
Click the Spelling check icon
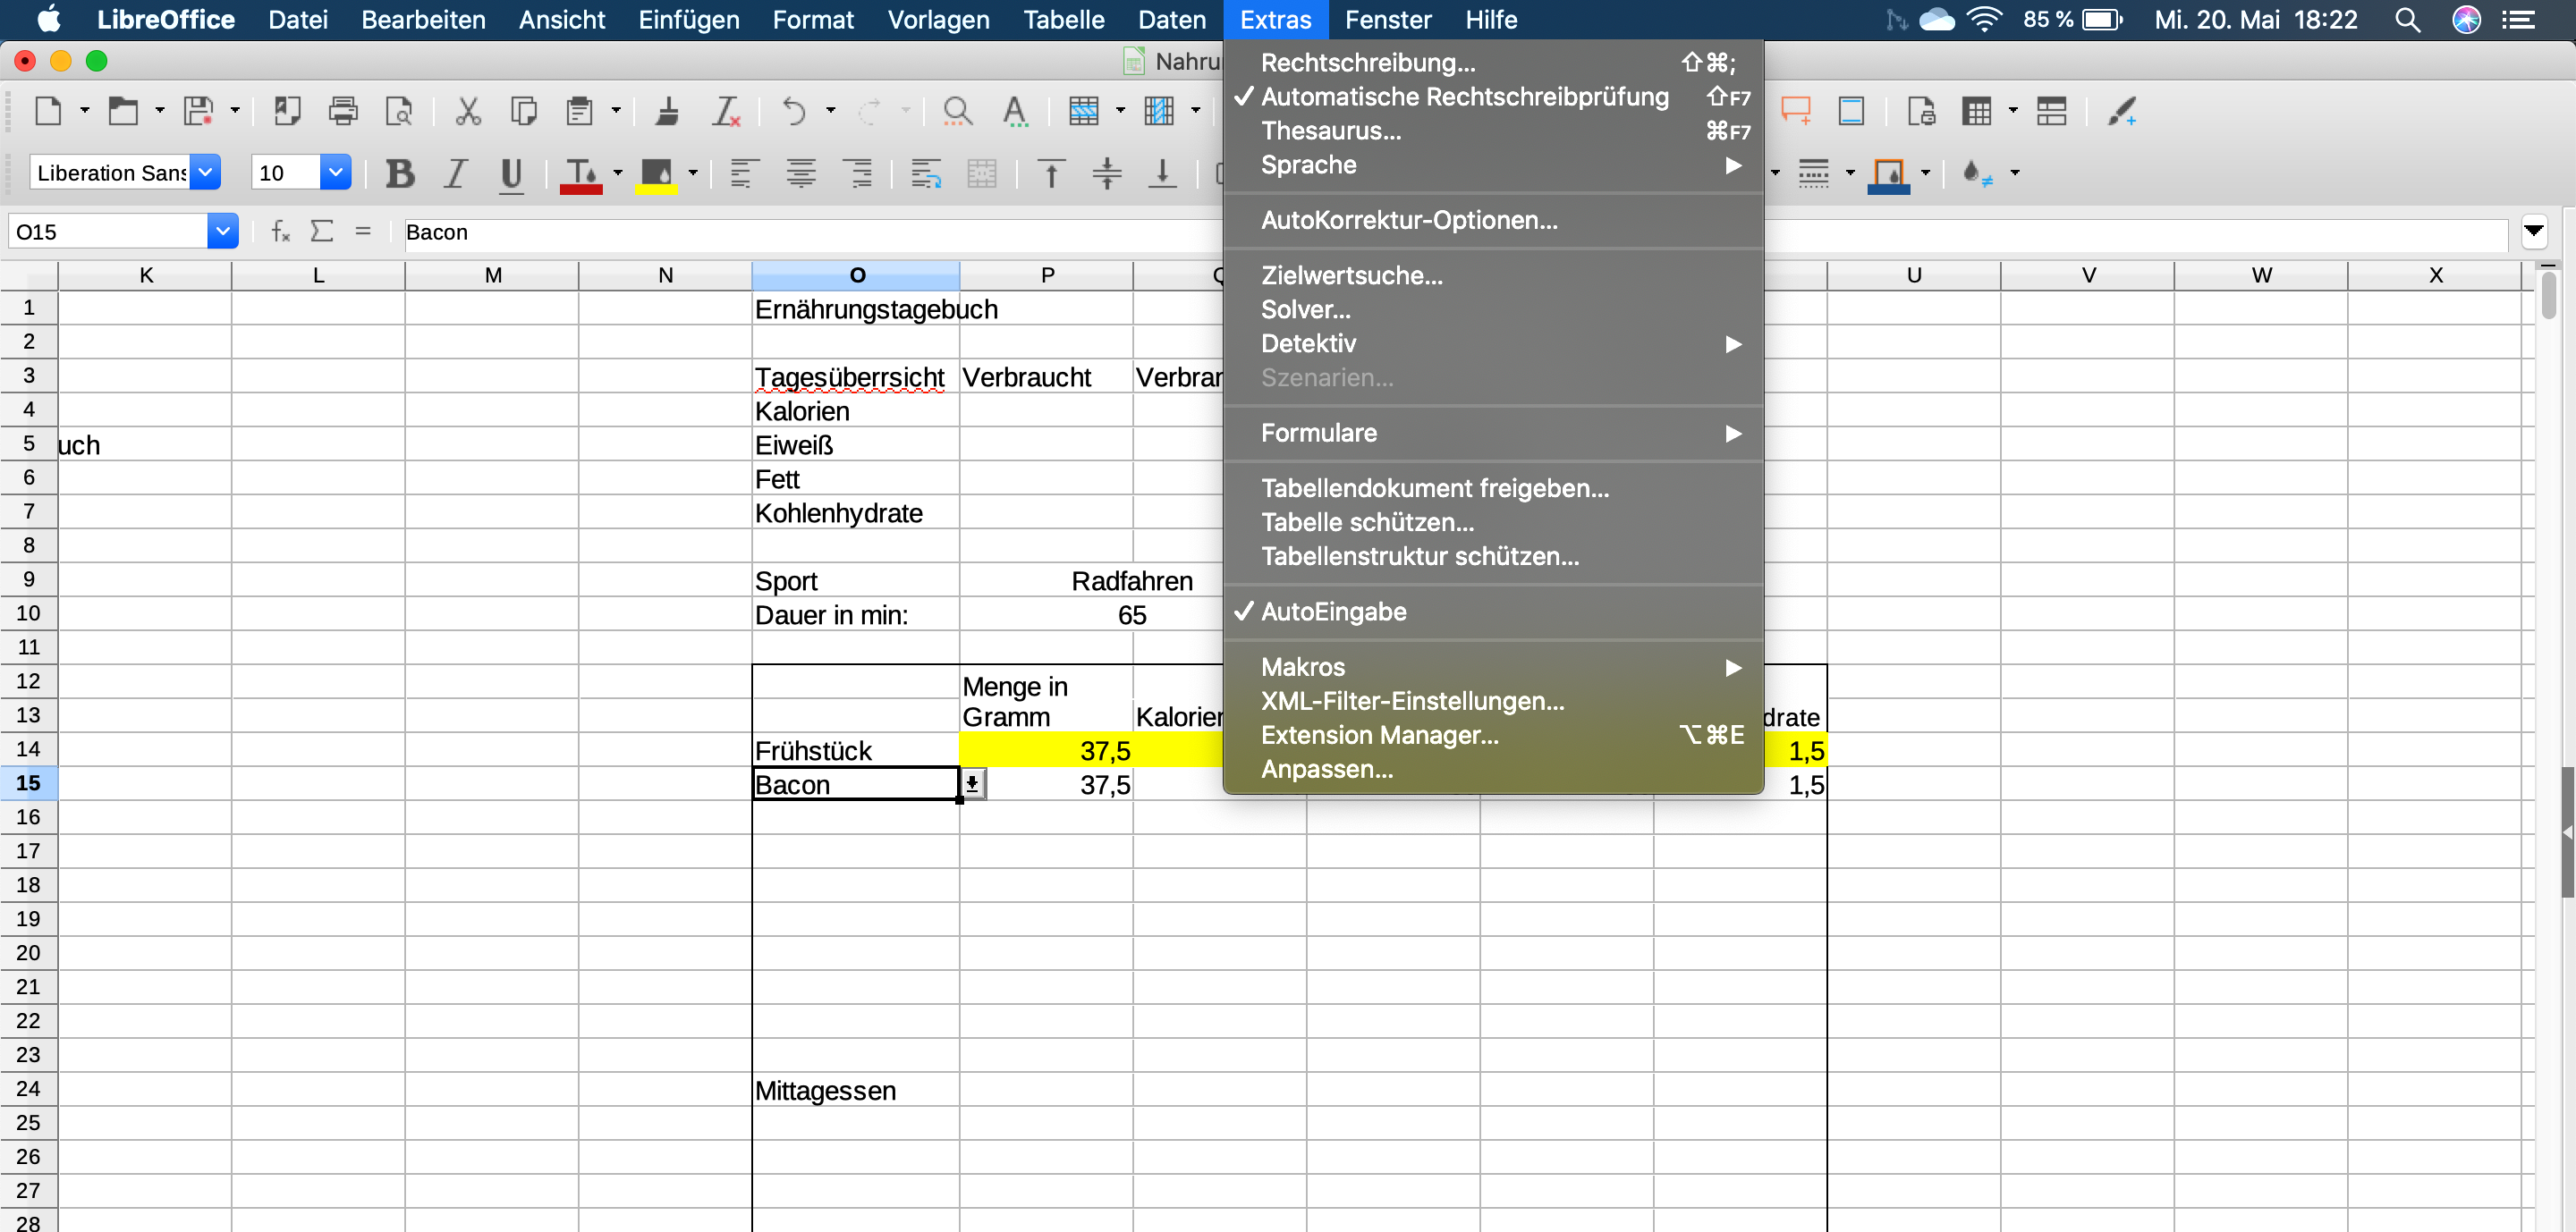click(1014, 111)
